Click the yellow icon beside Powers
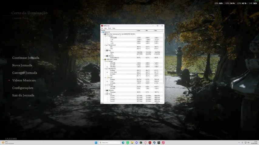 [x=107, y=78]
